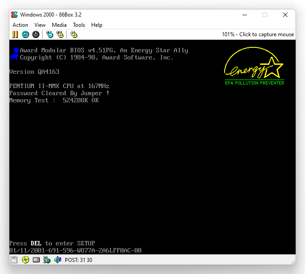Viewport: 305px width, 274px height.
Task: Click the network status bar icon
Action: click(47, 260)
